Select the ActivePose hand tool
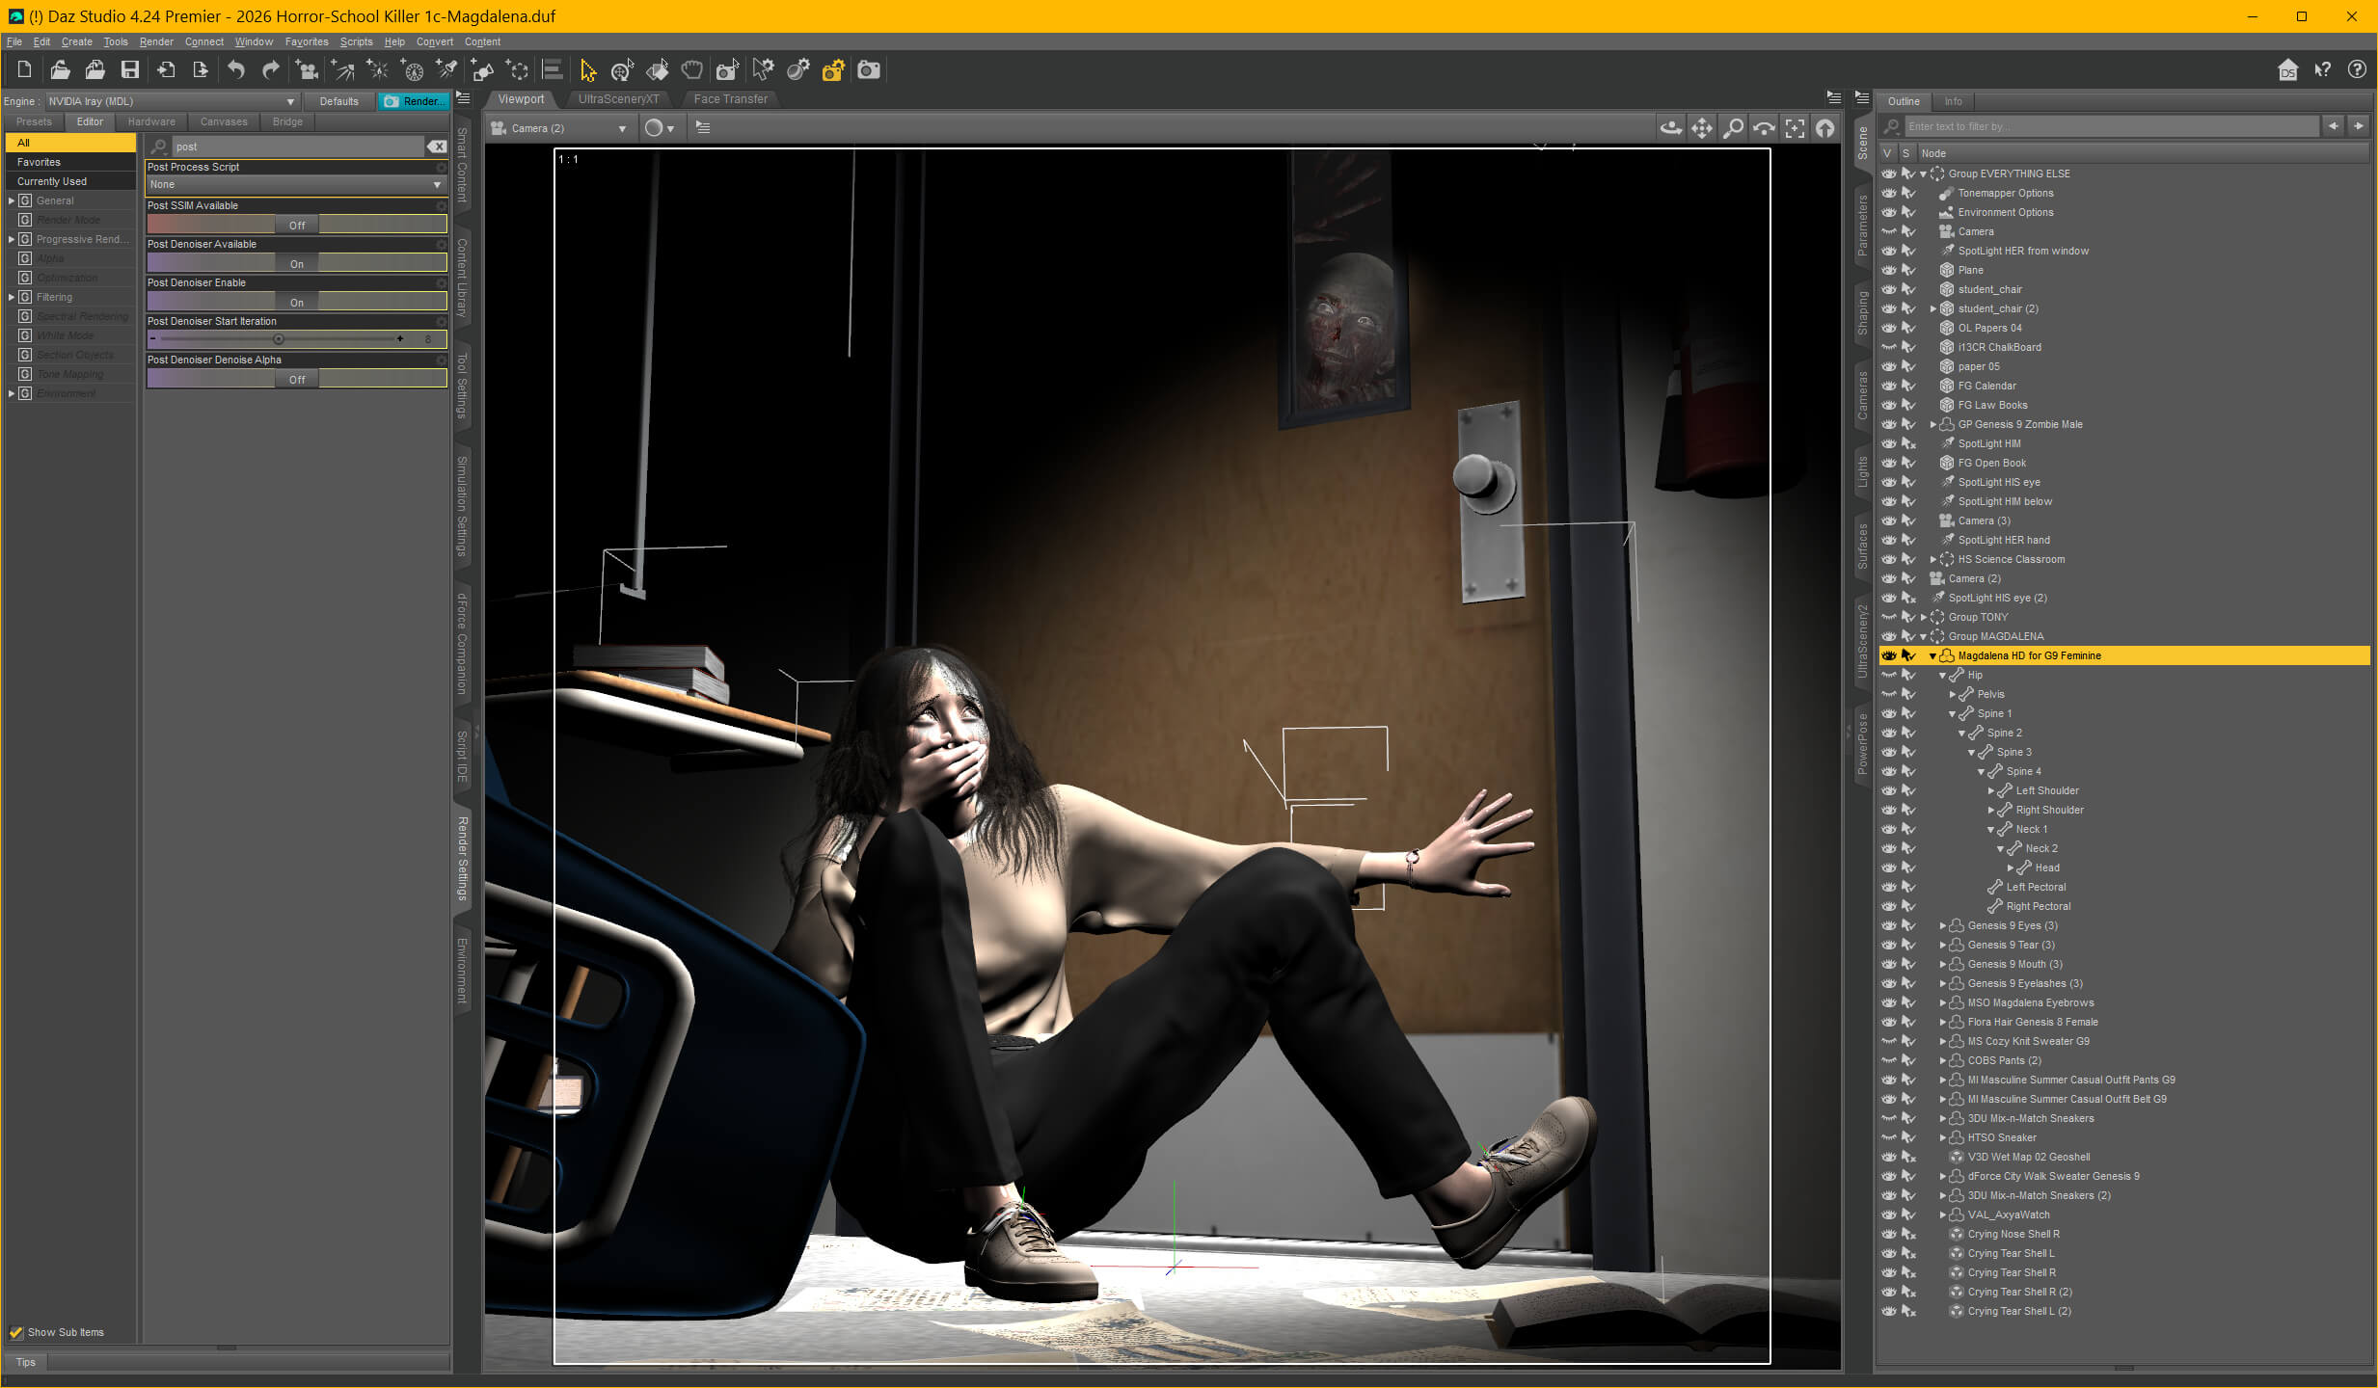 point(692,69)
